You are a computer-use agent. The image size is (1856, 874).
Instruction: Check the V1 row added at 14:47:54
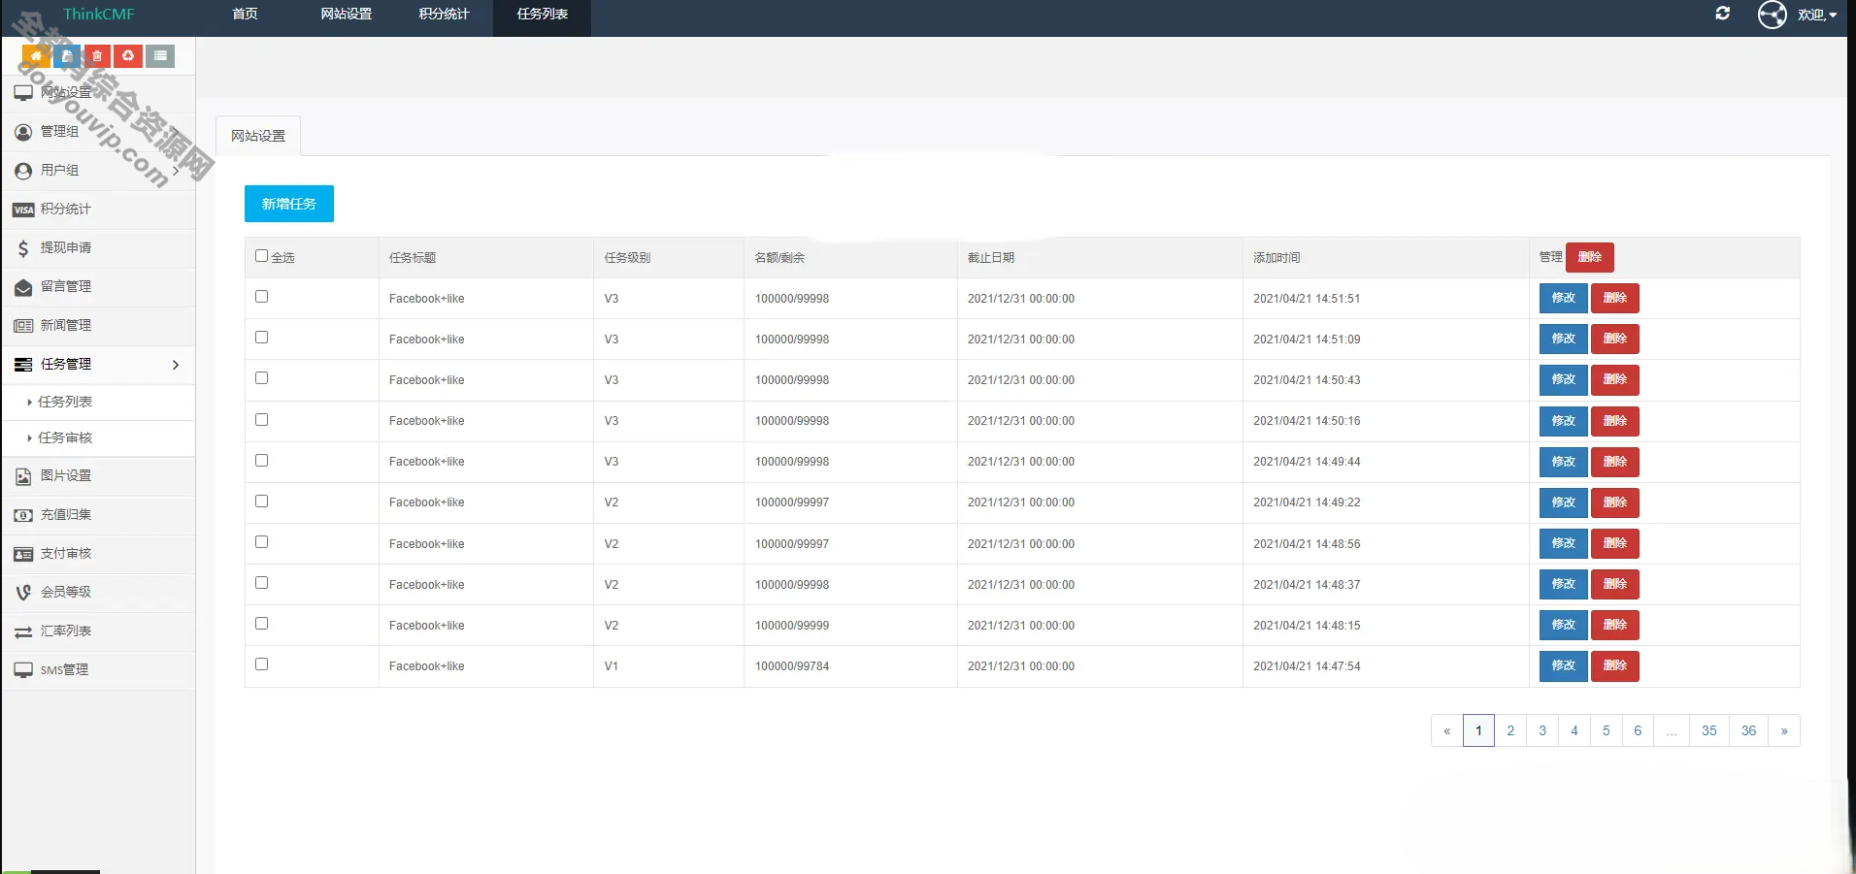coord(261,664)
